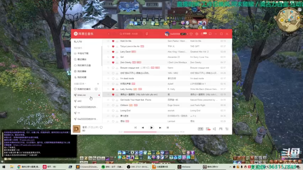
Task: Open the user avatar profile
Action: (167, 34)
